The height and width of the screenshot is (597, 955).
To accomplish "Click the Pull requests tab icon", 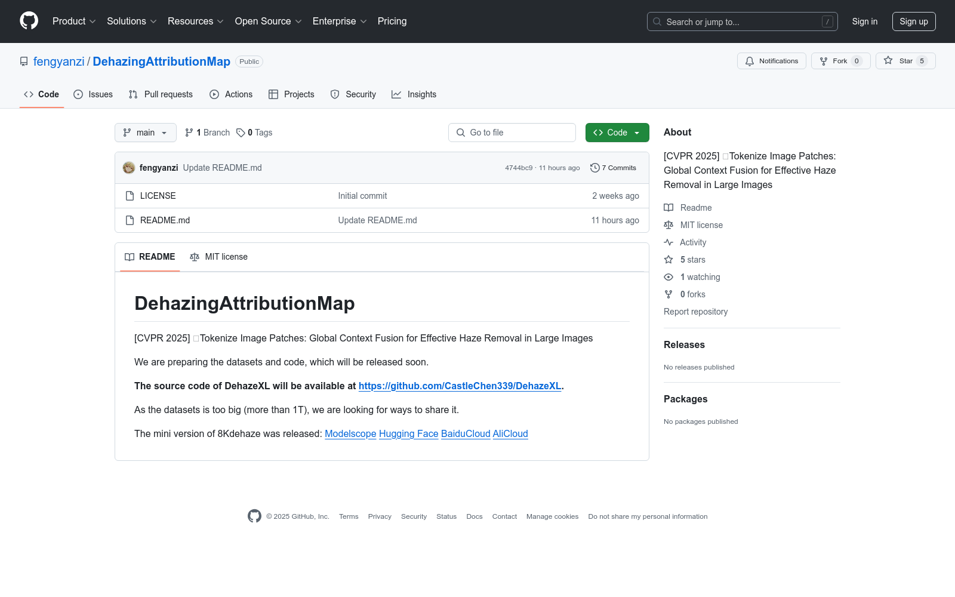I will click(133, 94).
